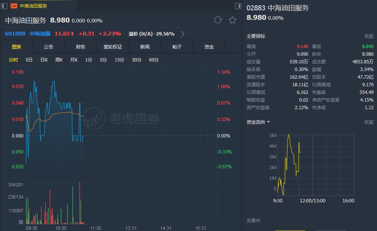Select the 15分 chart interval

point(119,60)
